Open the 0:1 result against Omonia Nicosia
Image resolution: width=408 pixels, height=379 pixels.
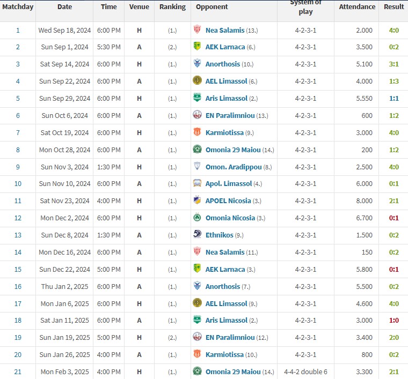click(394, 218)
